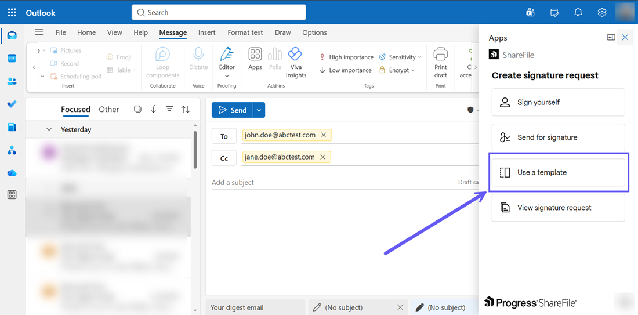Open More apps in the left sidebar

pos(12,195)
